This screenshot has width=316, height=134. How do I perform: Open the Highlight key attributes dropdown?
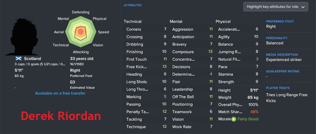(x=276, y=7)
